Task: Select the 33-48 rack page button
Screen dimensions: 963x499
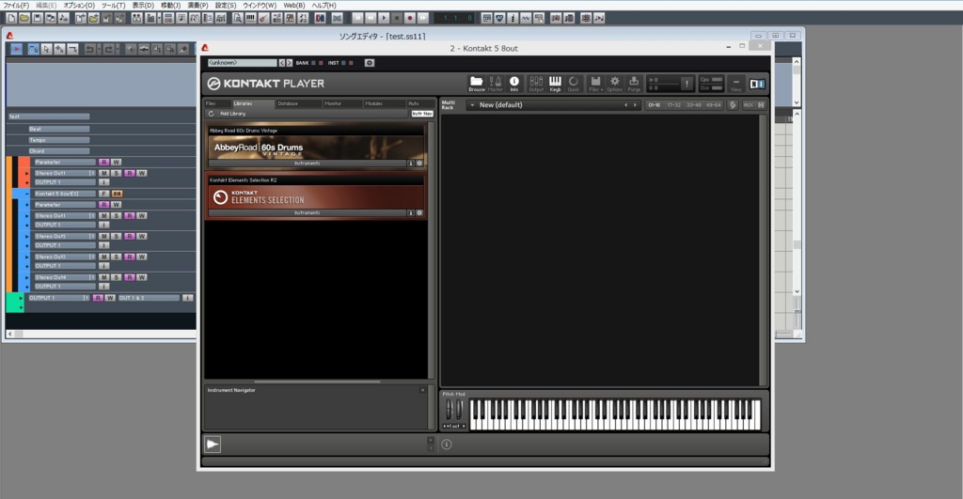Action: tap(693, 105)
